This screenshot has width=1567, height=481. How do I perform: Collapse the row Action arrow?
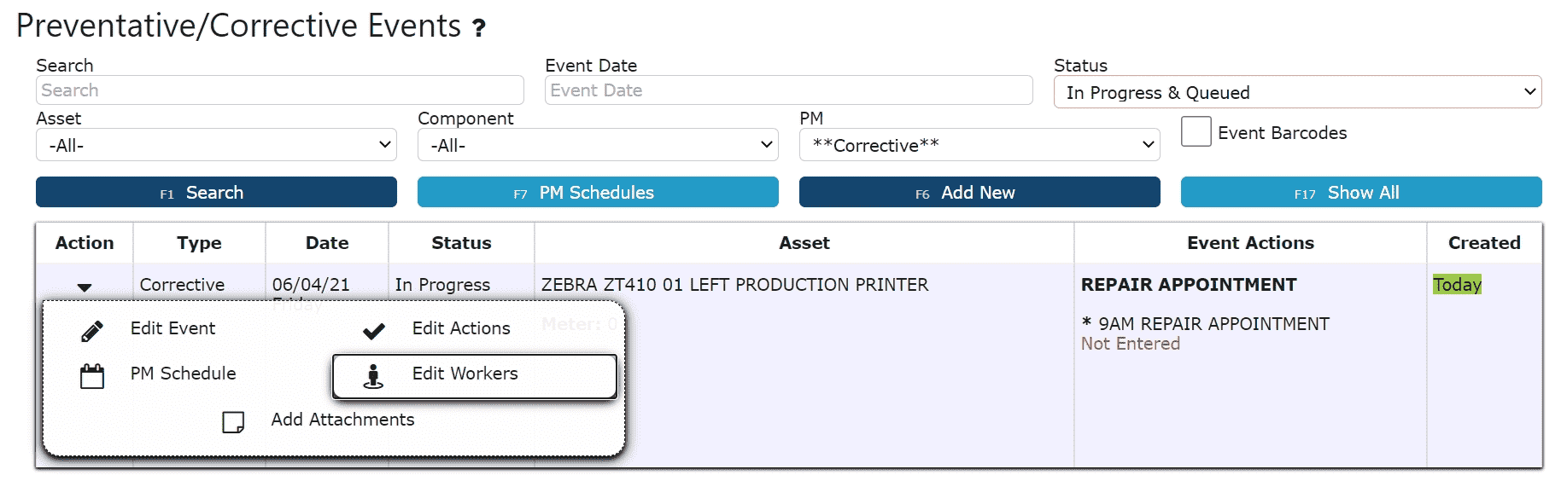tap(85, 287)
